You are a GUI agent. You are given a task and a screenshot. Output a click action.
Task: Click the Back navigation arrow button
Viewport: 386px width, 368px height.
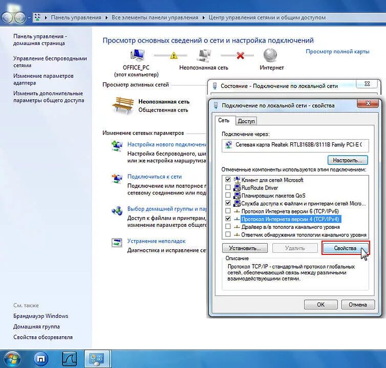click(7, 18)
